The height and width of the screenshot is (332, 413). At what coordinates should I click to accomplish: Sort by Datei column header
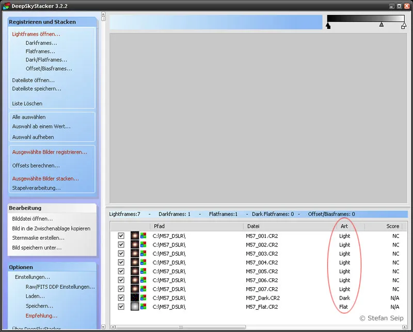pos(290,226)
